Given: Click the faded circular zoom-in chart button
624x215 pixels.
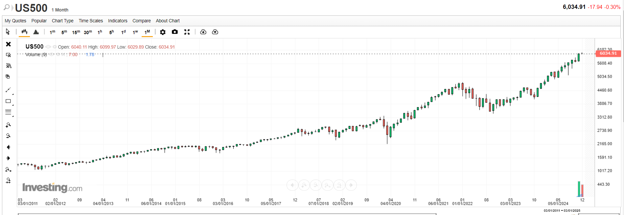Looking at the screenshot, I should [x=304, y=185].
